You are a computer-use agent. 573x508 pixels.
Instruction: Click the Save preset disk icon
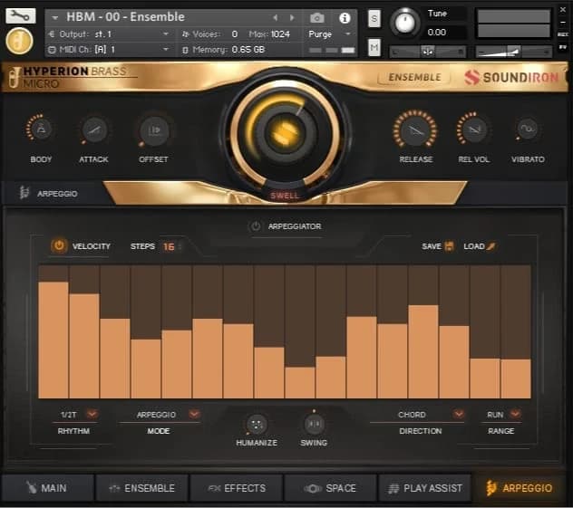click(x=449, y=246)
